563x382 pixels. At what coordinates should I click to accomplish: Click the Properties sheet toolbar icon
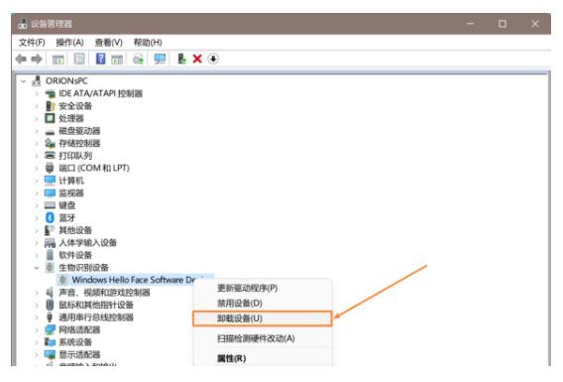(79, 59)
